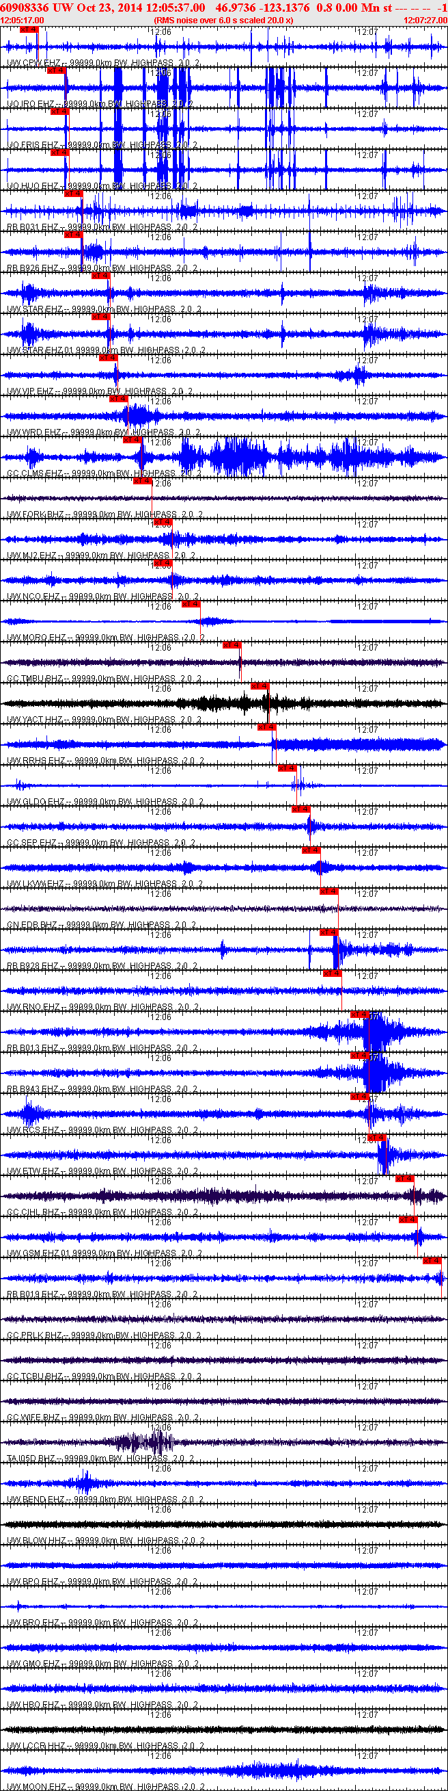Image resolution: width=448 pixels, height=1791 pixels.
Task: Click the event ID 60908336 in header
Action: pyautogui.click(x=25, y=7)
